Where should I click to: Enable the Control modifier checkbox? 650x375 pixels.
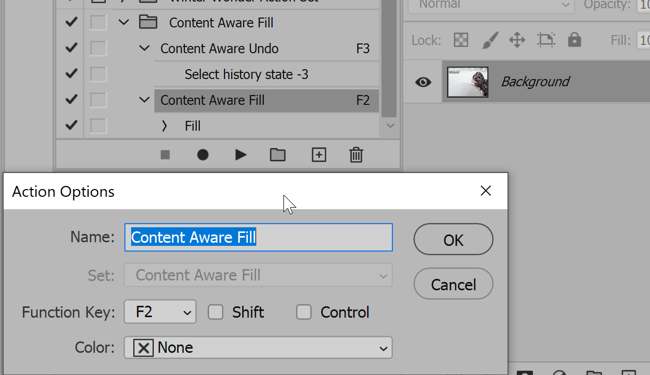304,312
